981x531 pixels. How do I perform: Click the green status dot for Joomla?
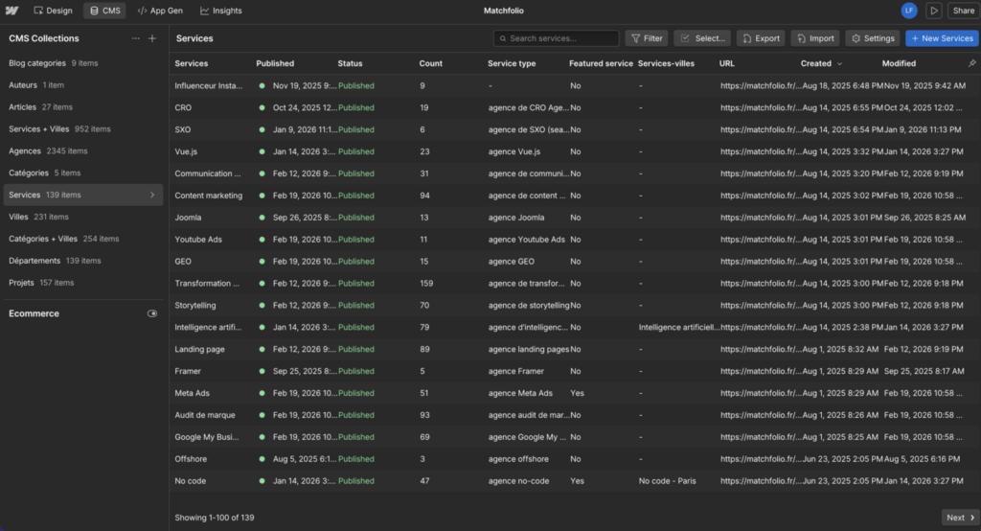pos(262,218)
